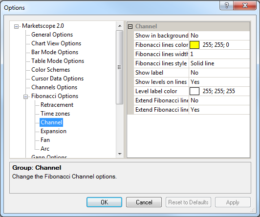Confirm with the OK button
Image resolution: width=260 pixels, height=217 pixels.
point(104,202)
